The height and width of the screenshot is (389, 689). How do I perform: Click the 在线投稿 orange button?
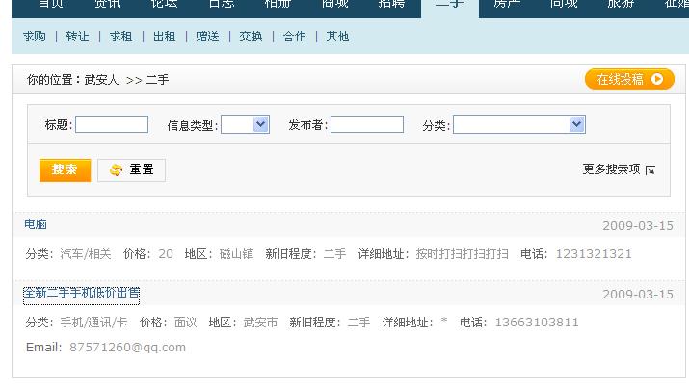pos(629,79)
